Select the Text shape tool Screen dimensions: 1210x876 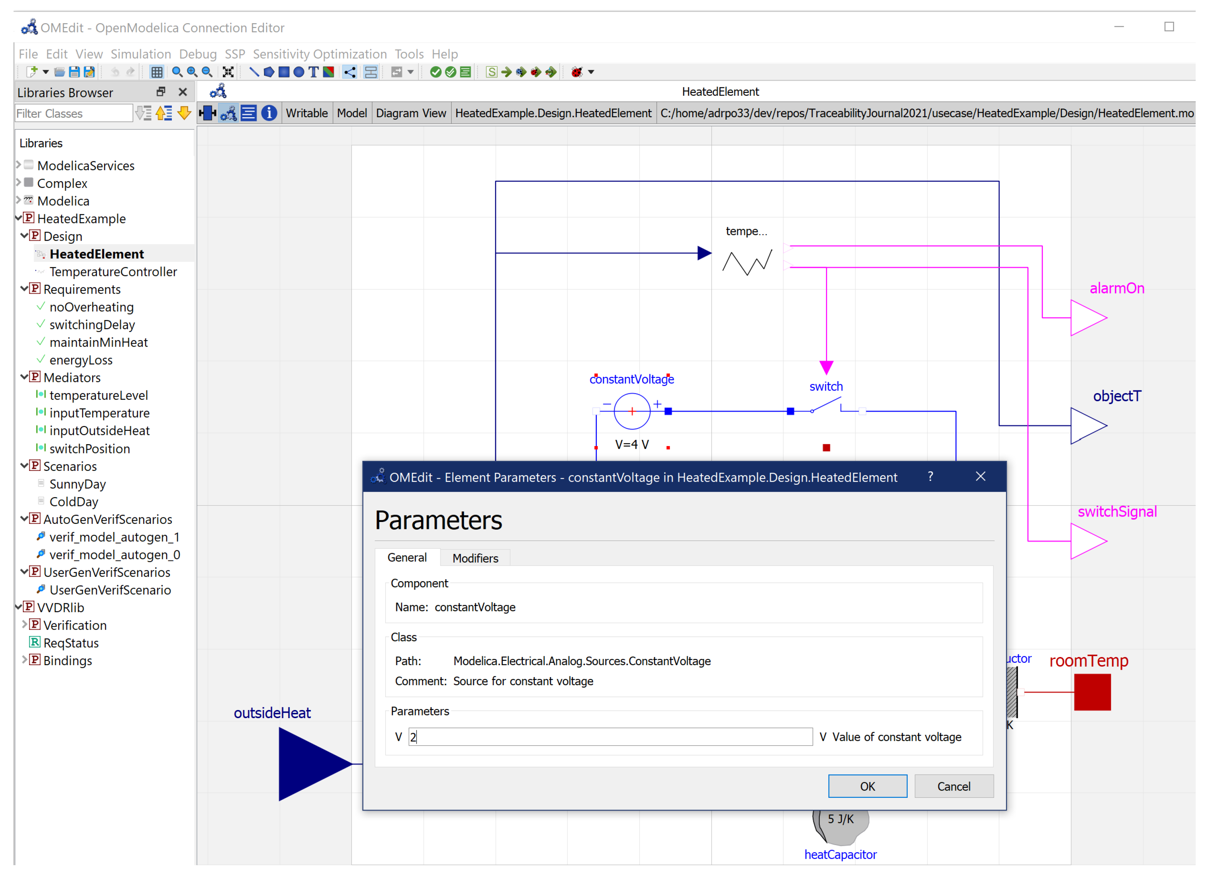coord(314,72)
